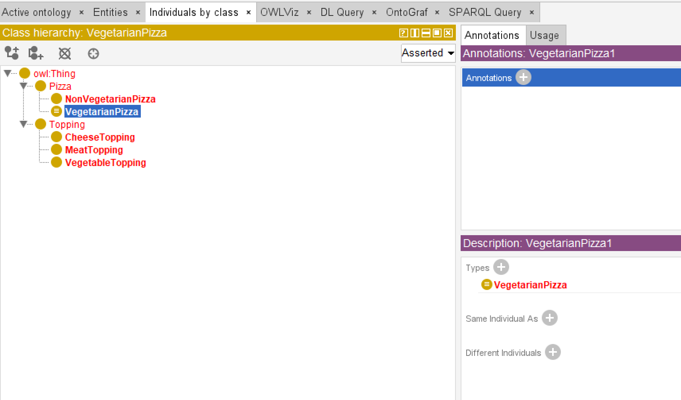Click the blue Annotations section header
The height and width of the screenshot is (400, 681).
tap(571, 77)
